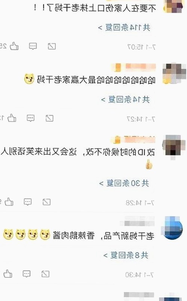The height and width of the screenshot is (301, 187).
Task: Like the comment posted at 7-1 15:07
Action: 14,46
